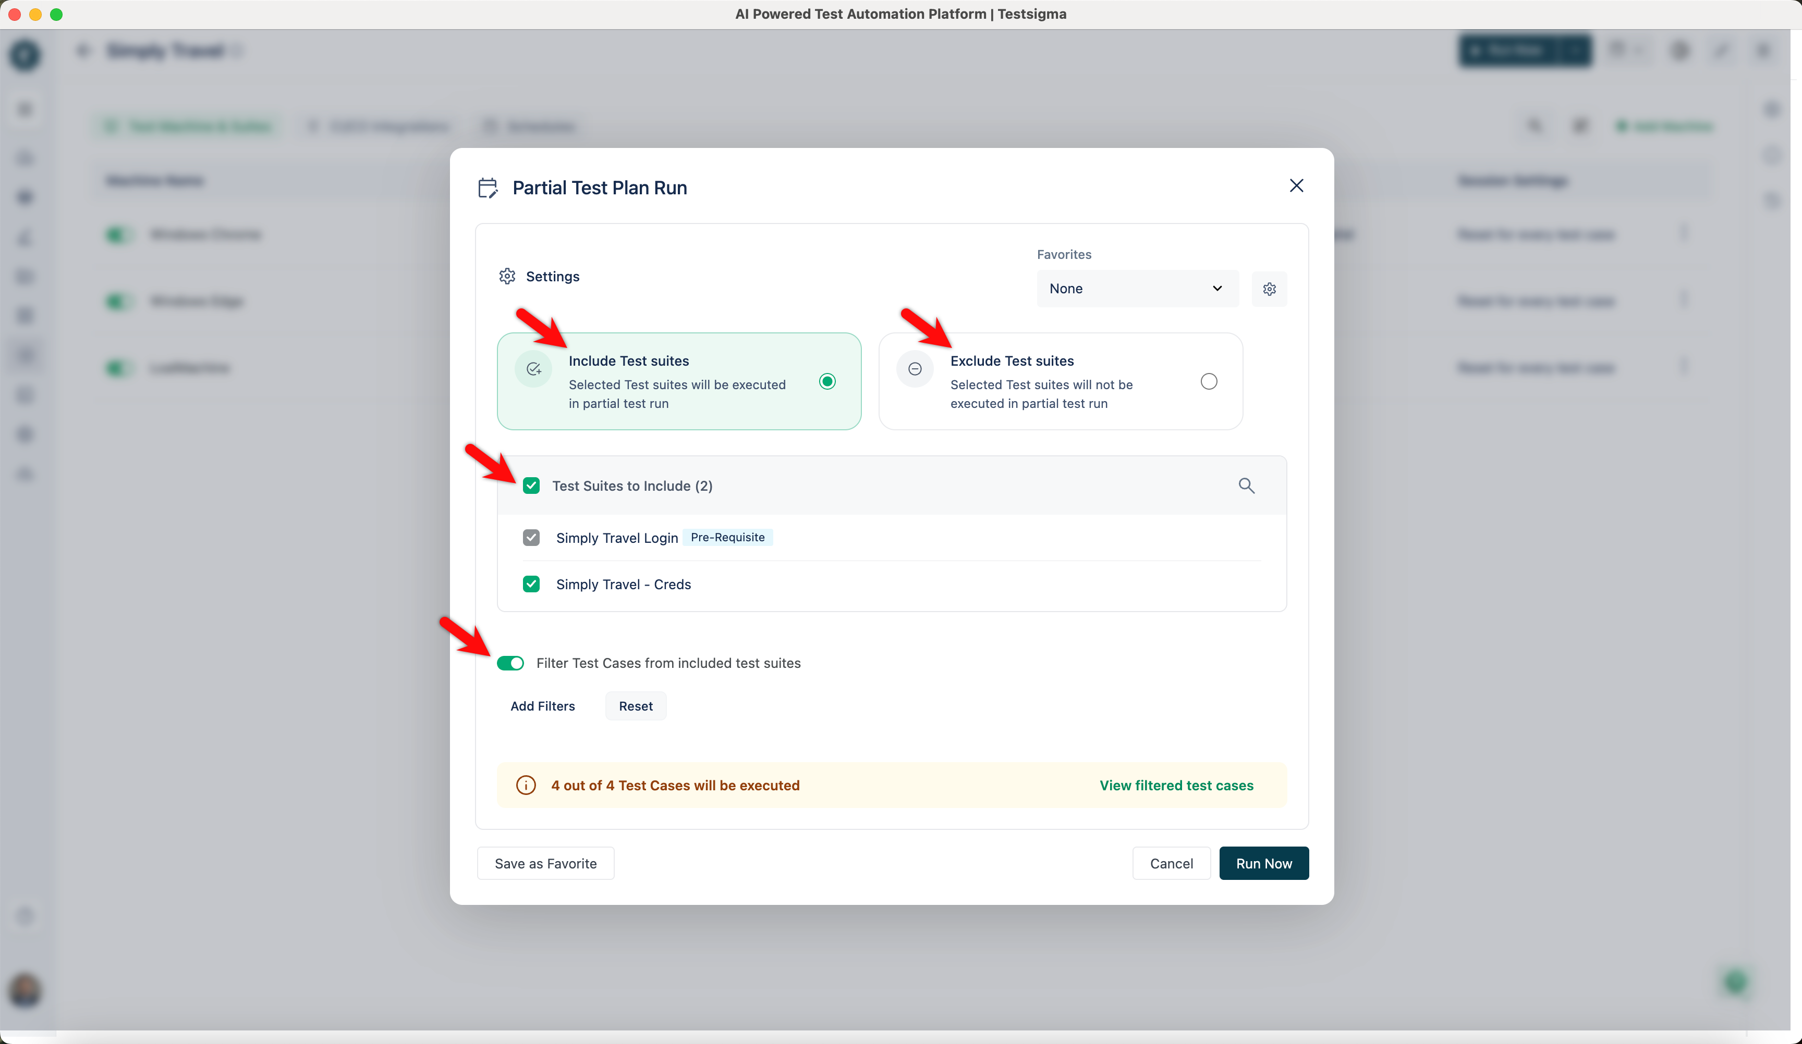The height and width of the screenshot is (1044, 1802).
Task: Click the Include Test suites check icon
Action: click(533, 369)
